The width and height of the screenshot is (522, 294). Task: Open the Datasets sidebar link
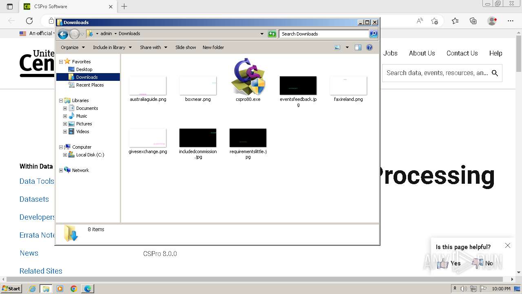(x=34, y=199)
